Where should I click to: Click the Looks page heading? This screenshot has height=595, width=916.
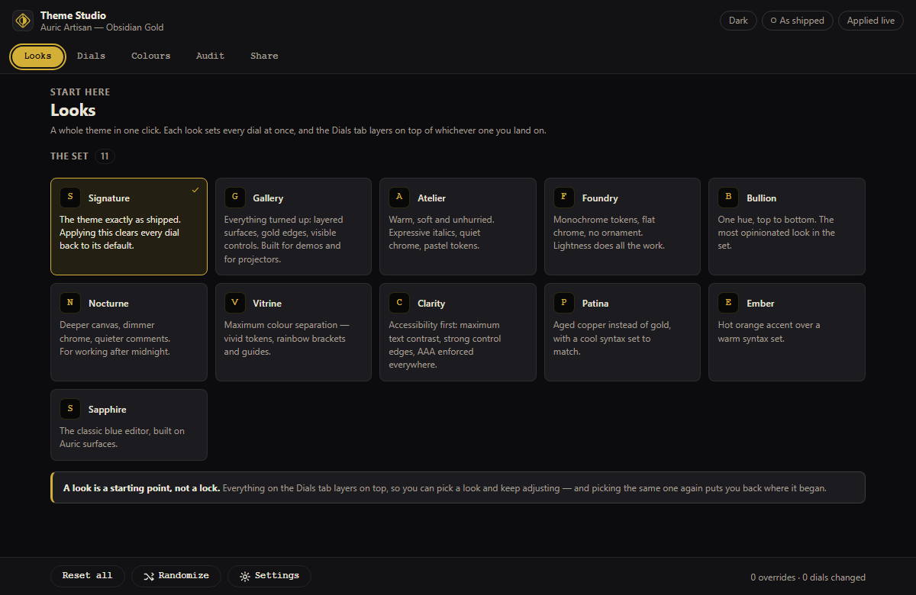[73, 111]
